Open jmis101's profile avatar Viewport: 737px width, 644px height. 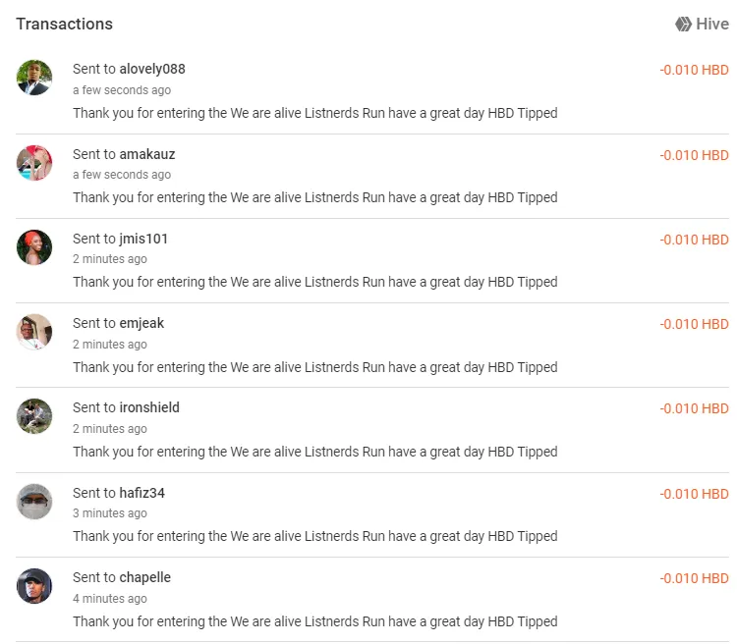pyautogui.click(x=34, y=246)
